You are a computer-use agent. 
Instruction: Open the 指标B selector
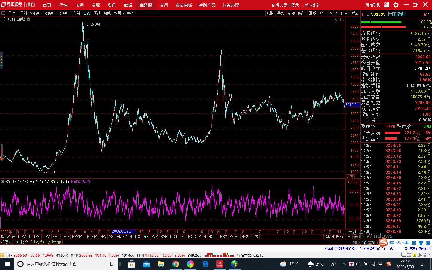pos(329,237)
